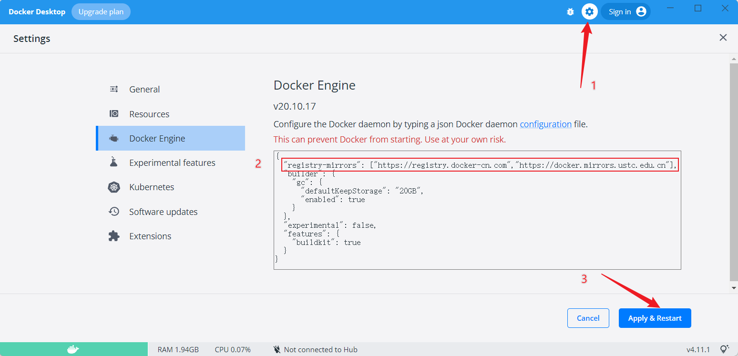Click the "experimental": false line
The height and width of the screenshot is (356, 738).
(330, 225)
